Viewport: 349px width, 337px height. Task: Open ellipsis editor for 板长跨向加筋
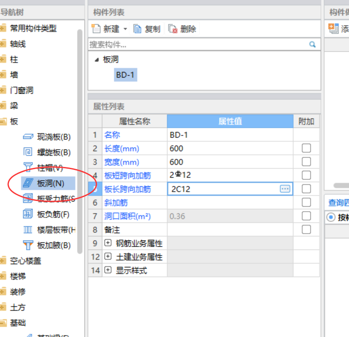[x=285, y=189]
